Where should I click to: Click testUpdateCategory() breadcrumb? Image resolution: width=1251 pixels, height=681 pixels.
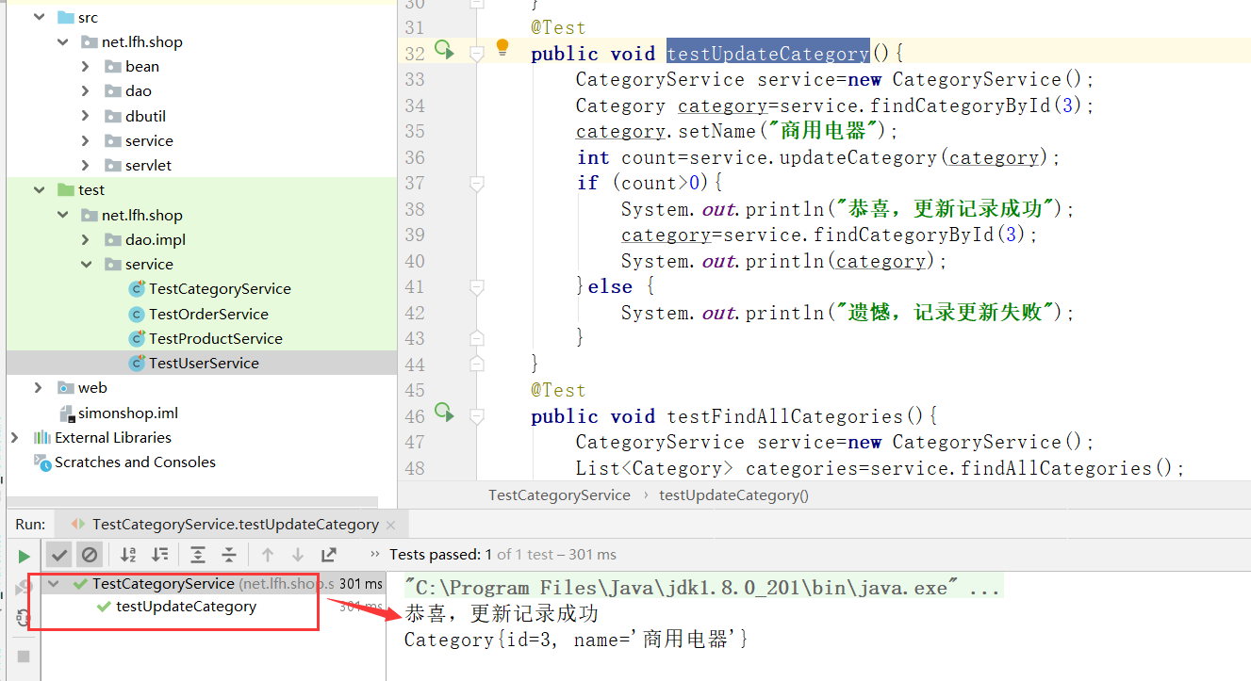733,495
